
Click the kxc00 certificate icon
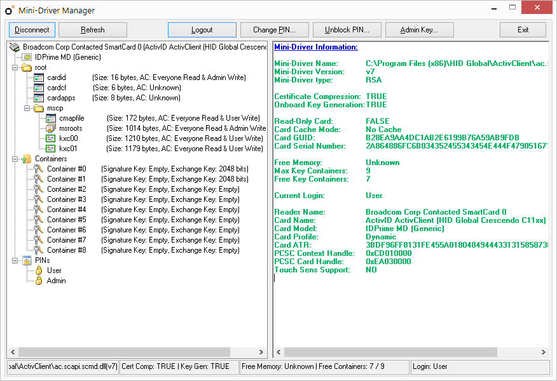tap(51, 138)
